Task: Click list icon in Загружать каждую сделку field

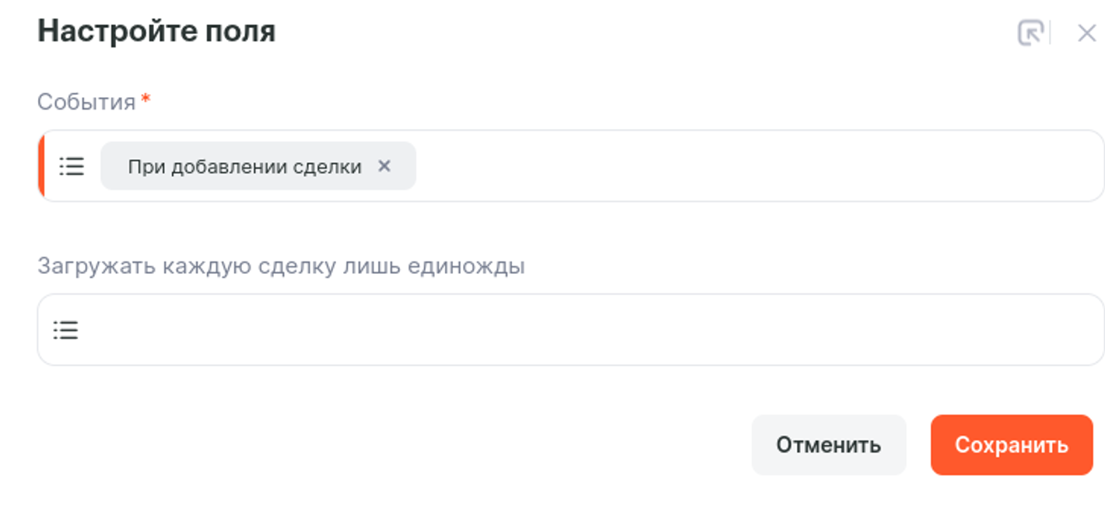Action: coord(66,330)
